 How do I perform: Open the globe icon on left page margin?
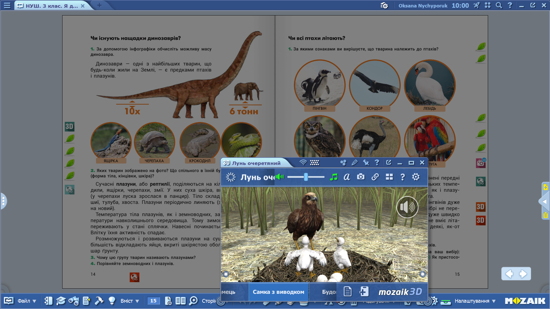(x=70, y=189)
